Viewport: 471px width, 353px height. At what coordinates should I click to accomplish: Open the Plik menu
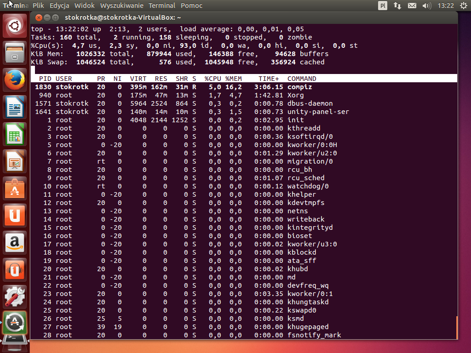pyautogui.click(x=38, y=6)
